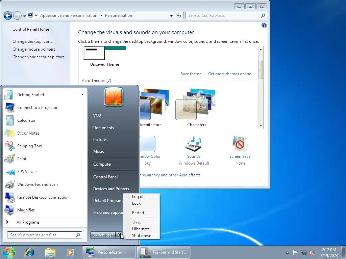The height and width of the screenshot is (259, 346).
Task: Click Change your account picture link
Action: point(39,57)
